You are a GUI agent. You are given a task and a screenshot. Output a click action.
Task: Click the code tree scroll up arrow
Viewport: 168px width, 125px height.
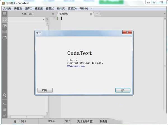click(x=47, y=24)
